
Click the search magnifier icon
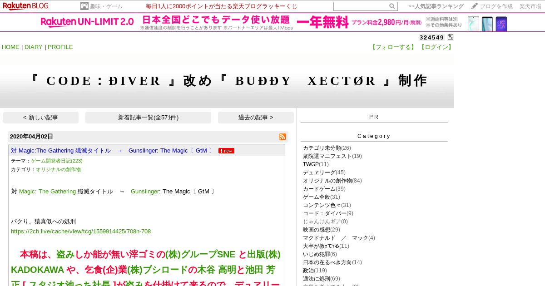pyautogui.click(x=392, y=6)
